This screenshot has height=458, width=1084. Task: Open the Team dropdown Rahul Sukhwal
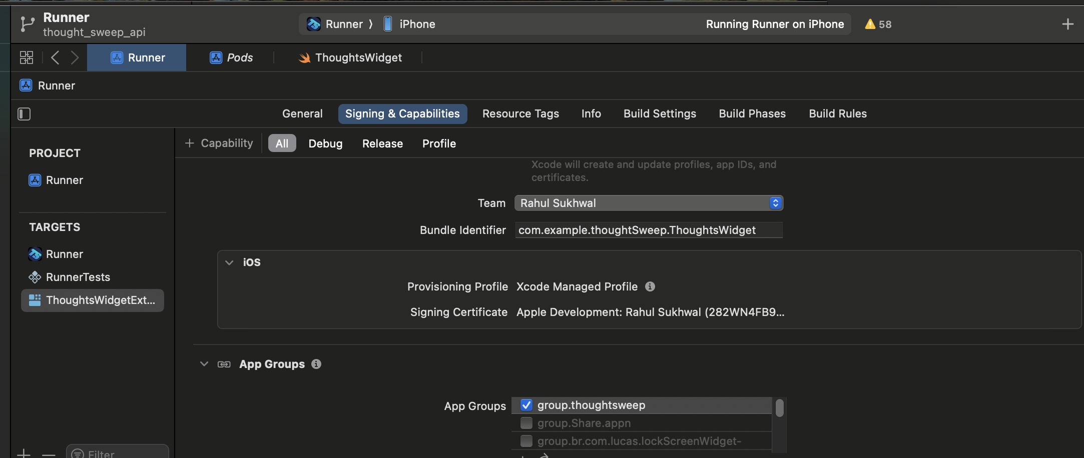[x=648, y=203]
